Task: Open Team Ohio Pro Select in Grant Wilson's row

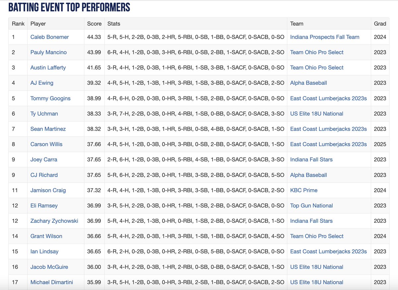Action: pos(317,236)
